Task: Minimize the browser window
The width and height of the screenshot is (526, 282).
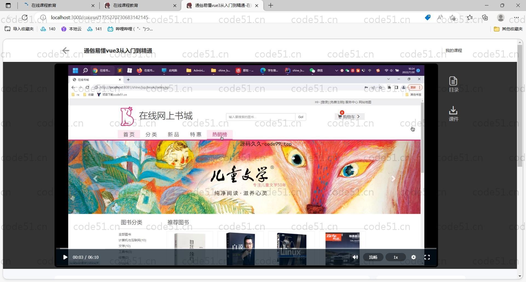Action: click(487, 5)
